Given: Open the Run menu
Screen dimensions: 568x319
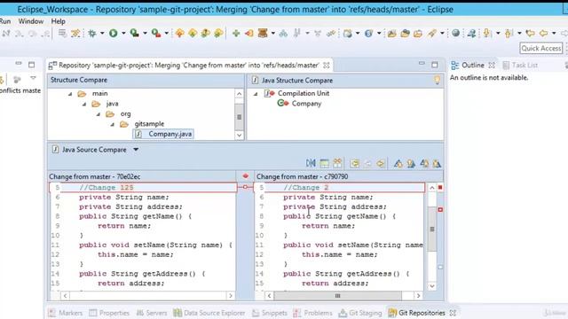Looking at the screenshot, I should pyautogui.click(x=5, y=21).
